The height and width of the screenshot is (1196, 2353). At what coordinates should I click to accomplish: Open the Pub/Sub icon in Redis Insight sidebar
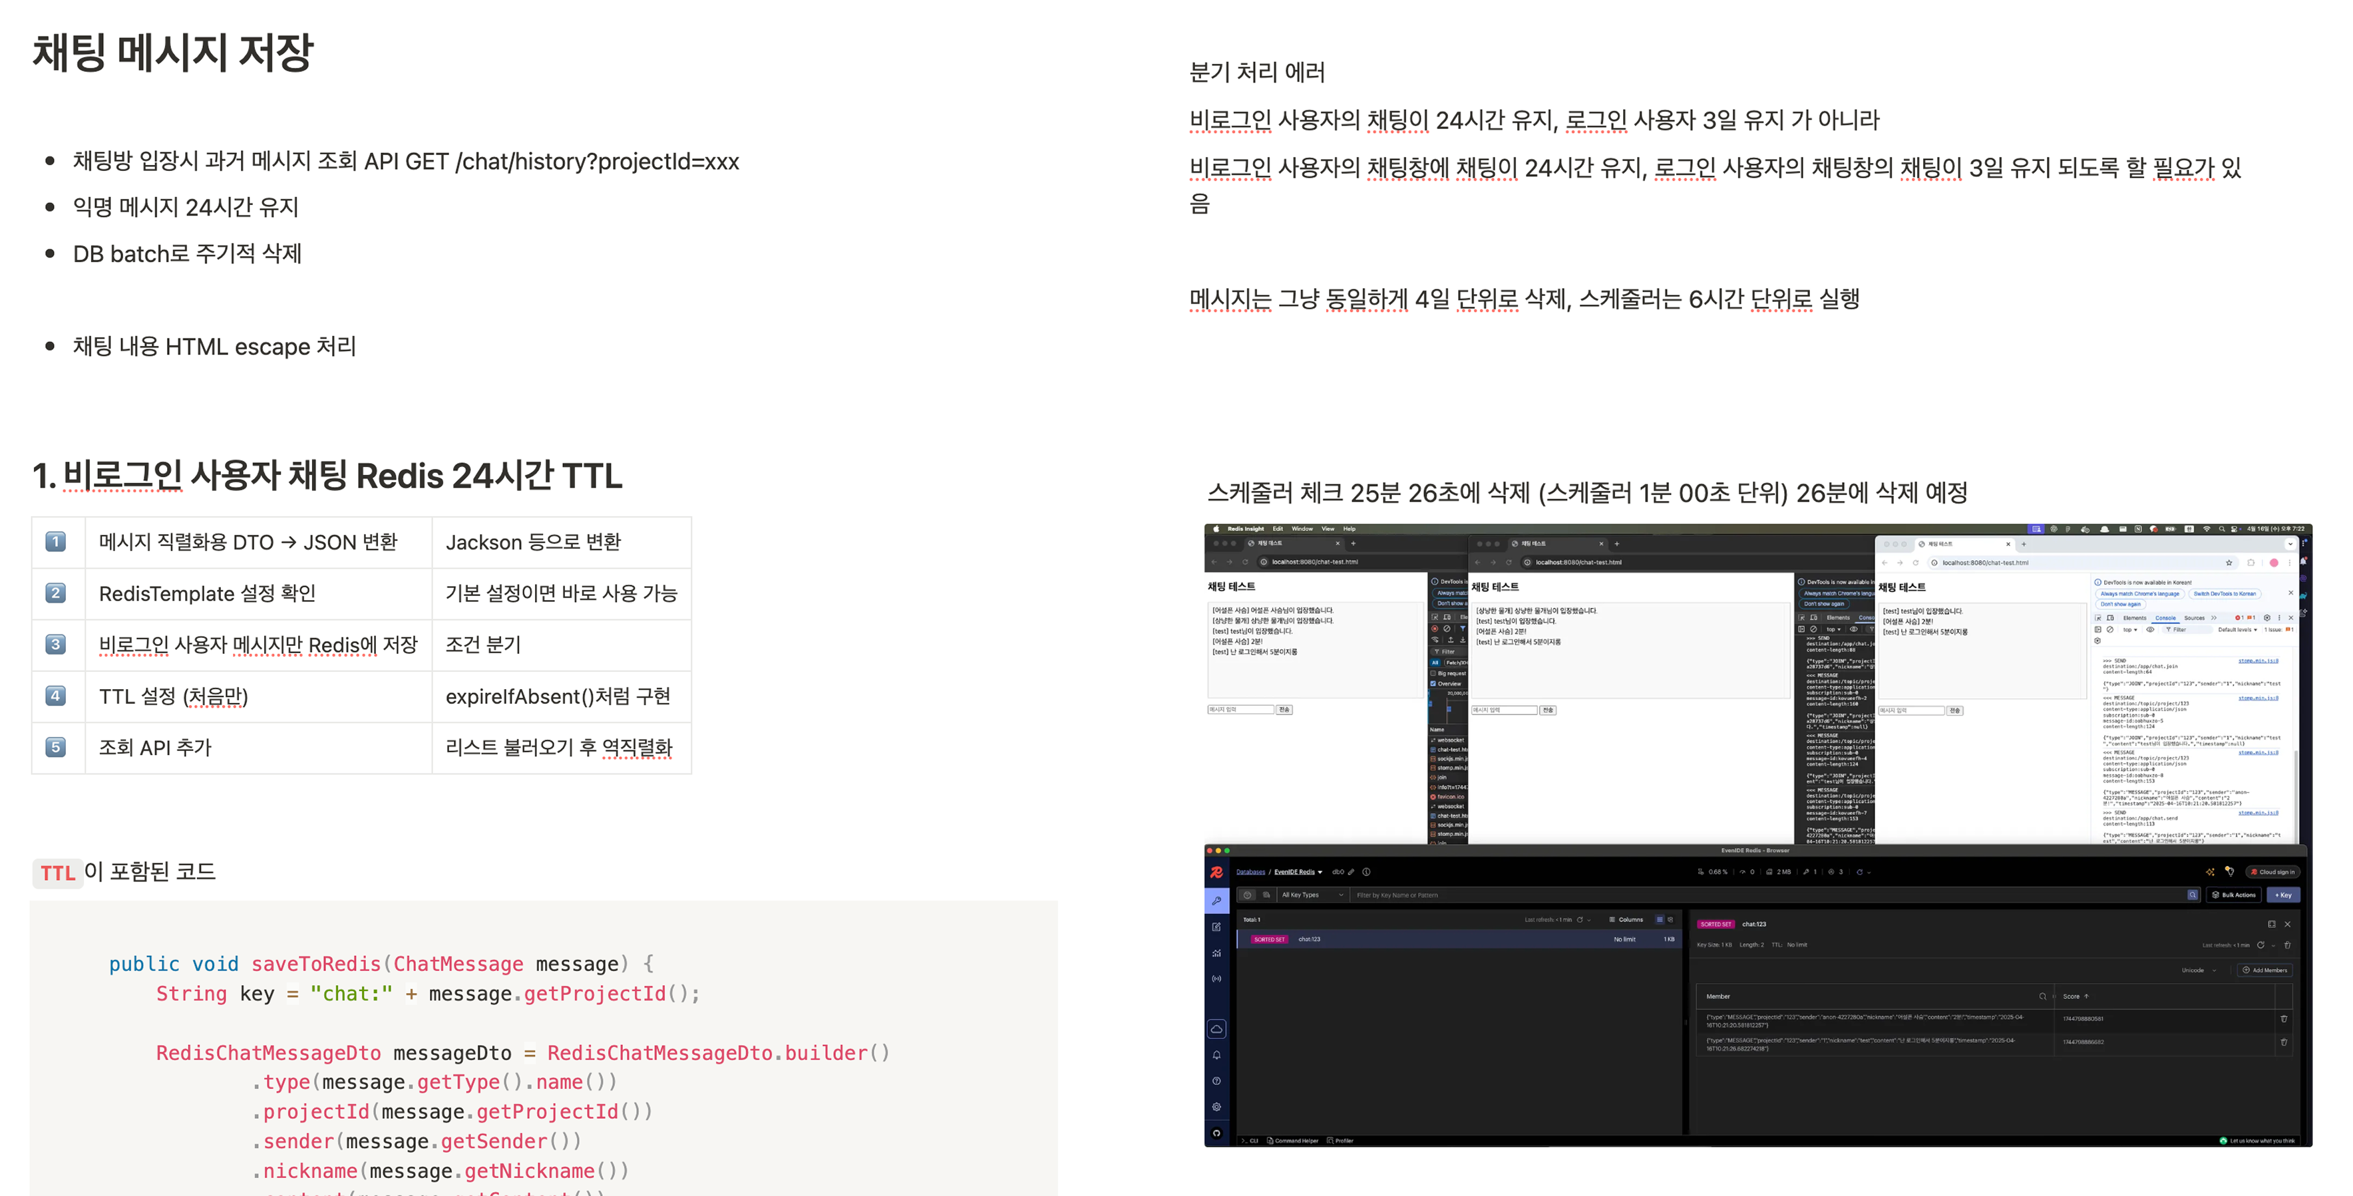tap(1216, 978)
